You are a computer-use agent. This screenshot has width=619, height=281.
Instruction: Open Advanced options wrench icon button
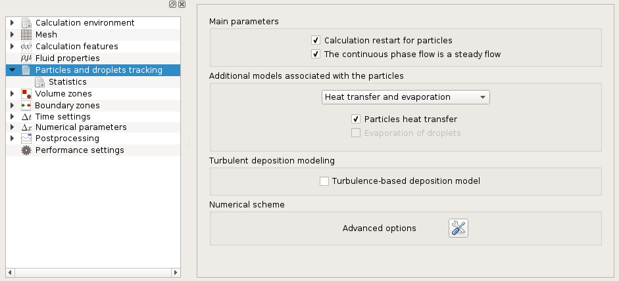(x=458, y=228)
